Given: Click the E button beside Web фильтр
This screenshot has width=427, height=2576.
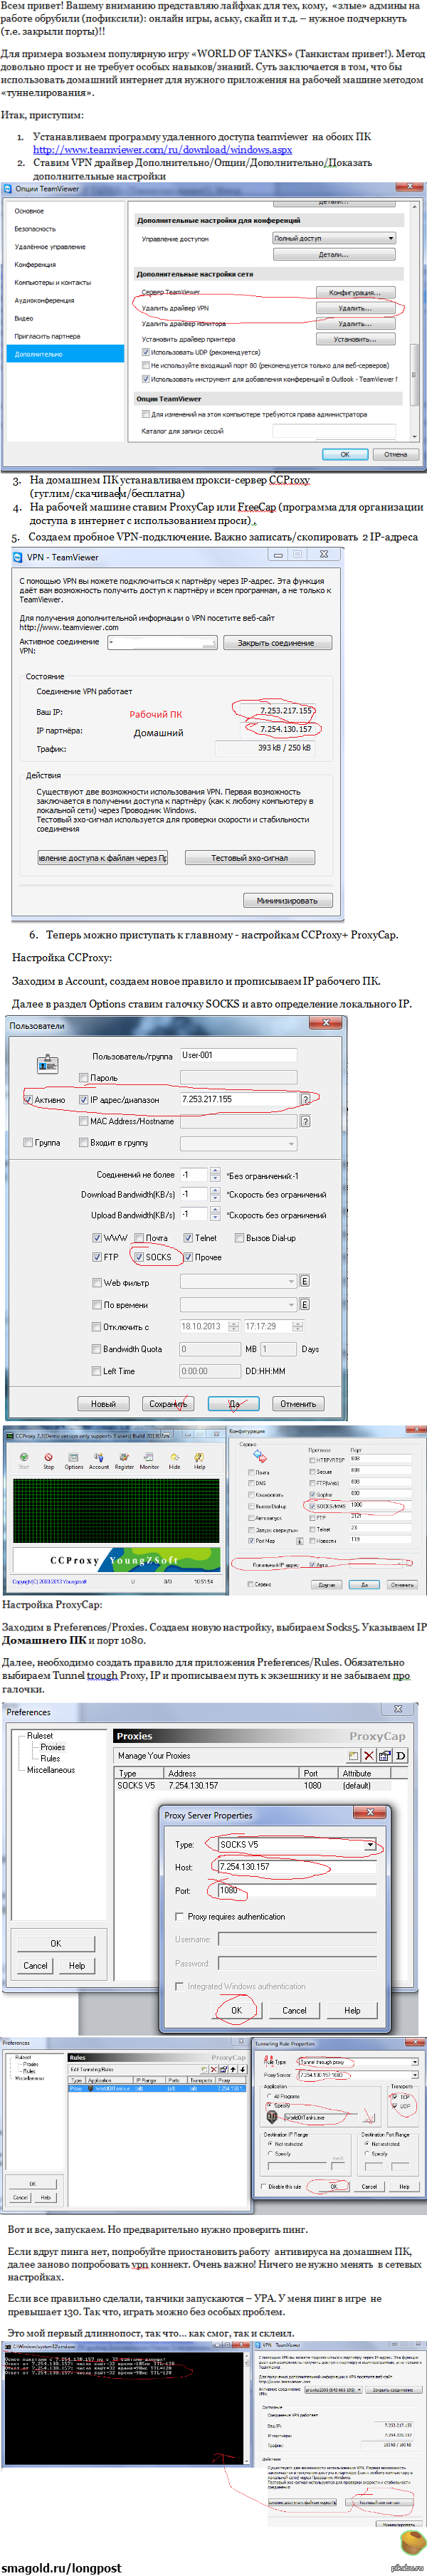Looking at the screenshot, I should click(304, 1280).
